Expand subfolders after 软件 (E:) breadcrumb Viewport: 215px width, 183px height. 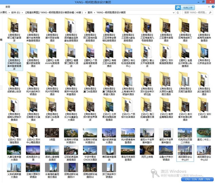click(22, 13)
